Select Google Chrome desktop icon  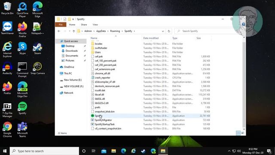7,130
